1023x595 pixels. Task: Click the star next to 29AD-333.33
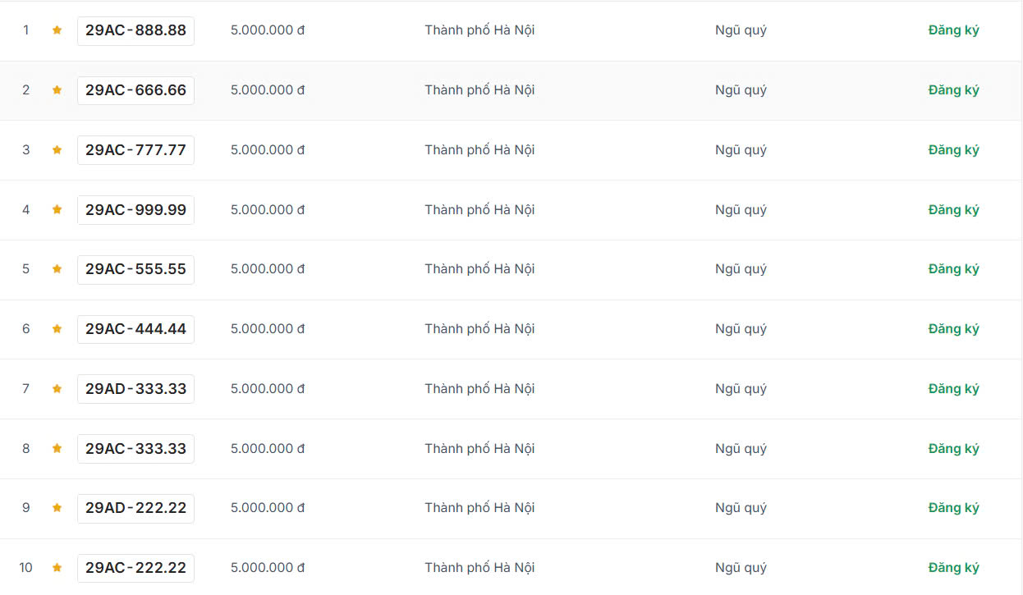pos(57,389)
